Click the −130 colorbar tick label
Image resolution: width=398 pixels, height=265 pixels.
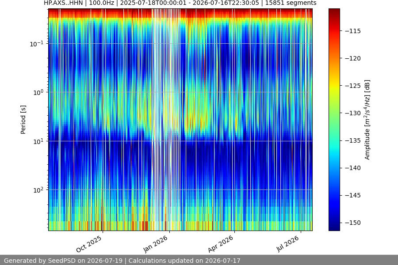[x=353, y=113]
